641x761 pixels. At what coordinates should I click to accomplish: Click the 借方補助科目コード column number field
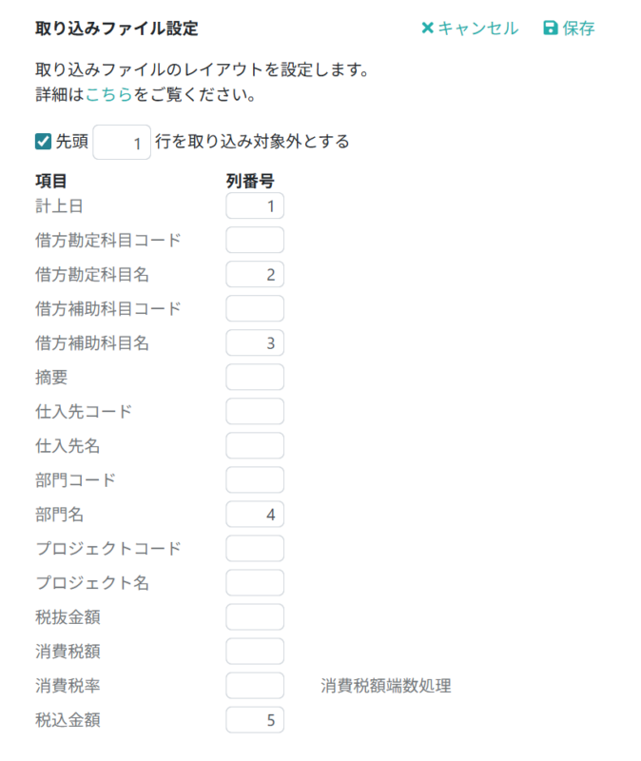[x=254, y=308]
